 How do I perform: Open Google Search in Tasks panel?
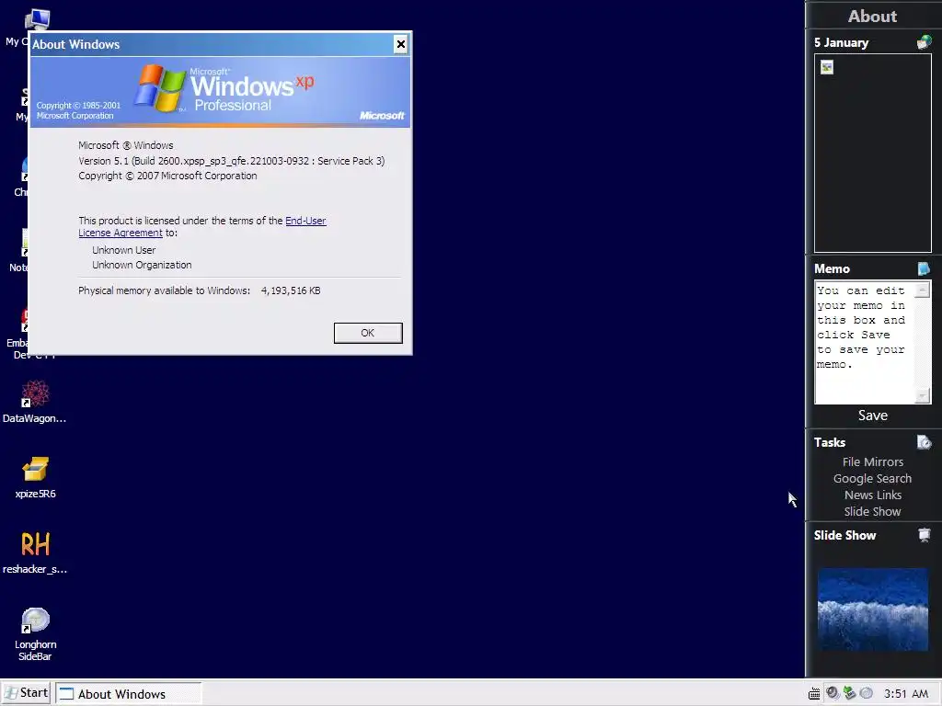point(872,478)
